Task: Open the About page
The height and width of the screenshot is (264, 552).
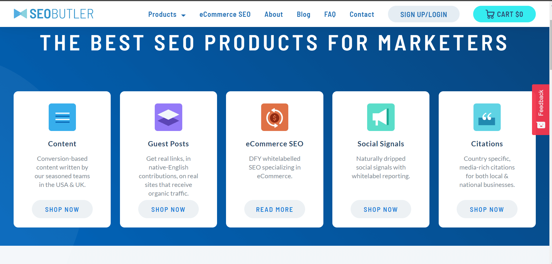Action: [x=274, y=14]
